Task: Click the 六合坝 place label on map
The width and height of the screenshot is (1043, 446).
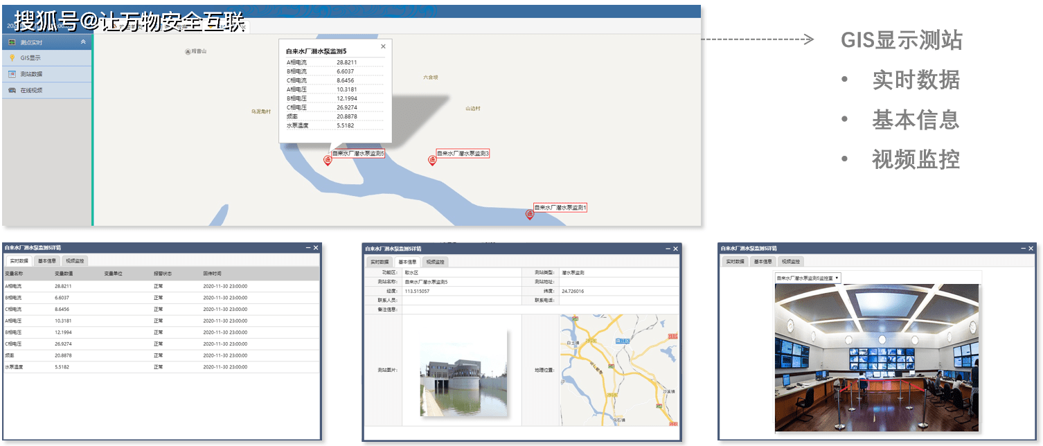Action: coord(431,78)
